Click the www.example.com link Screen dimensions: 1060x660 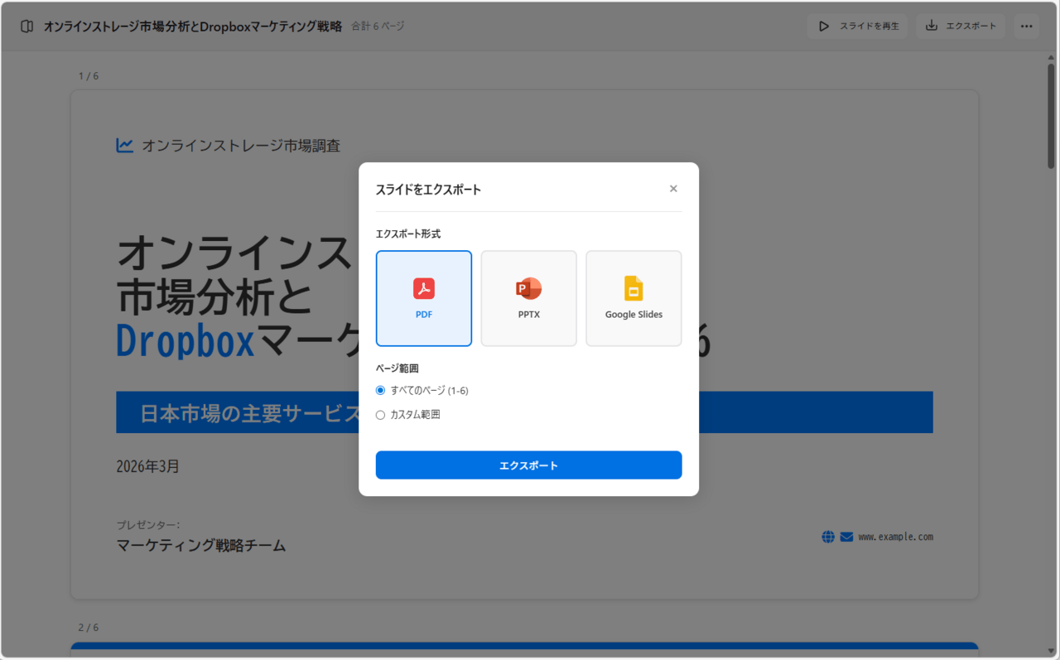pos(895,537)
